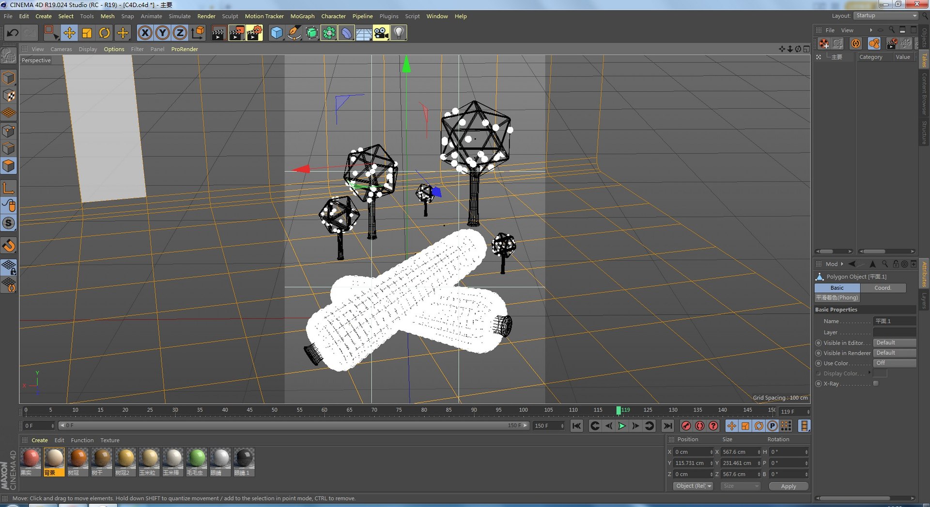Add a Camera object
930x507 pixels.
381,33
